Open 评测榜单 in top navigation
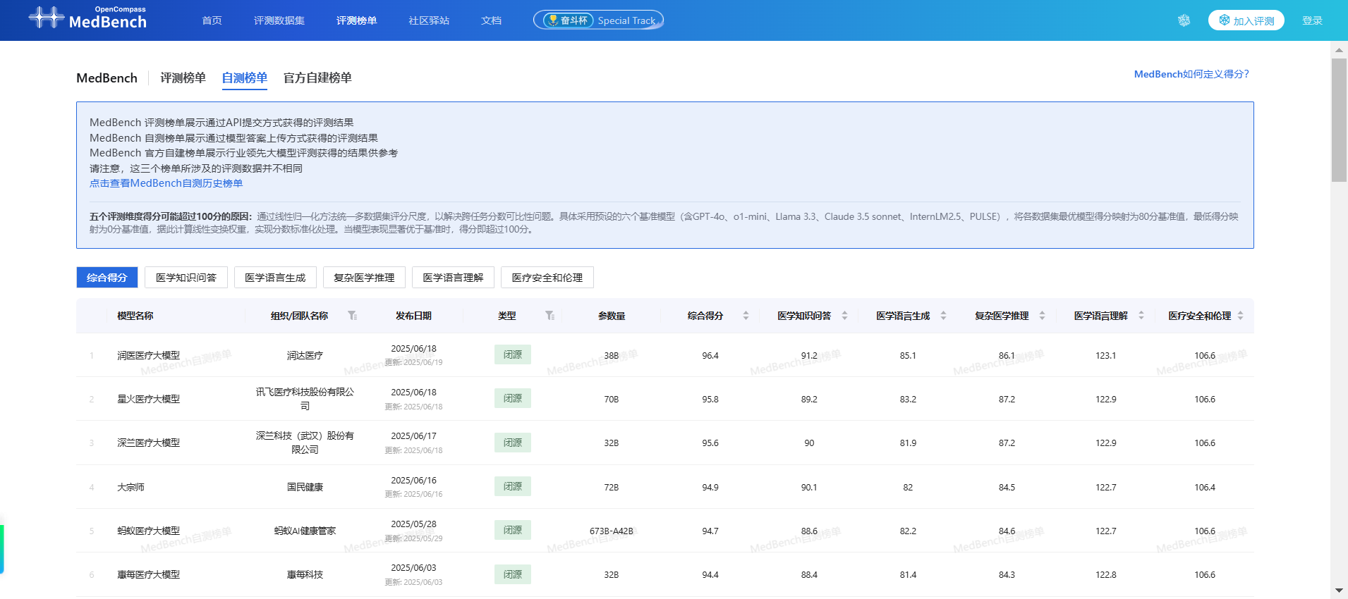 [x=356, y=20]
